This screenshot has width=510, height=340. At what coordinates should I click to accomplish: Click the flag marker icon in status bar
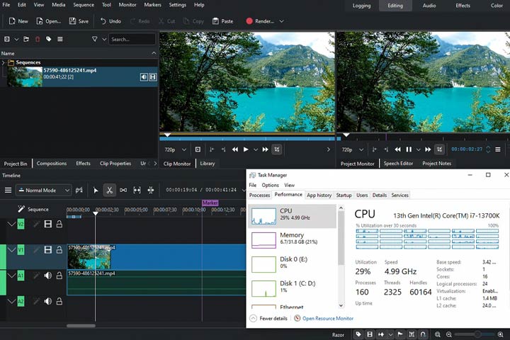coord(400,334)
